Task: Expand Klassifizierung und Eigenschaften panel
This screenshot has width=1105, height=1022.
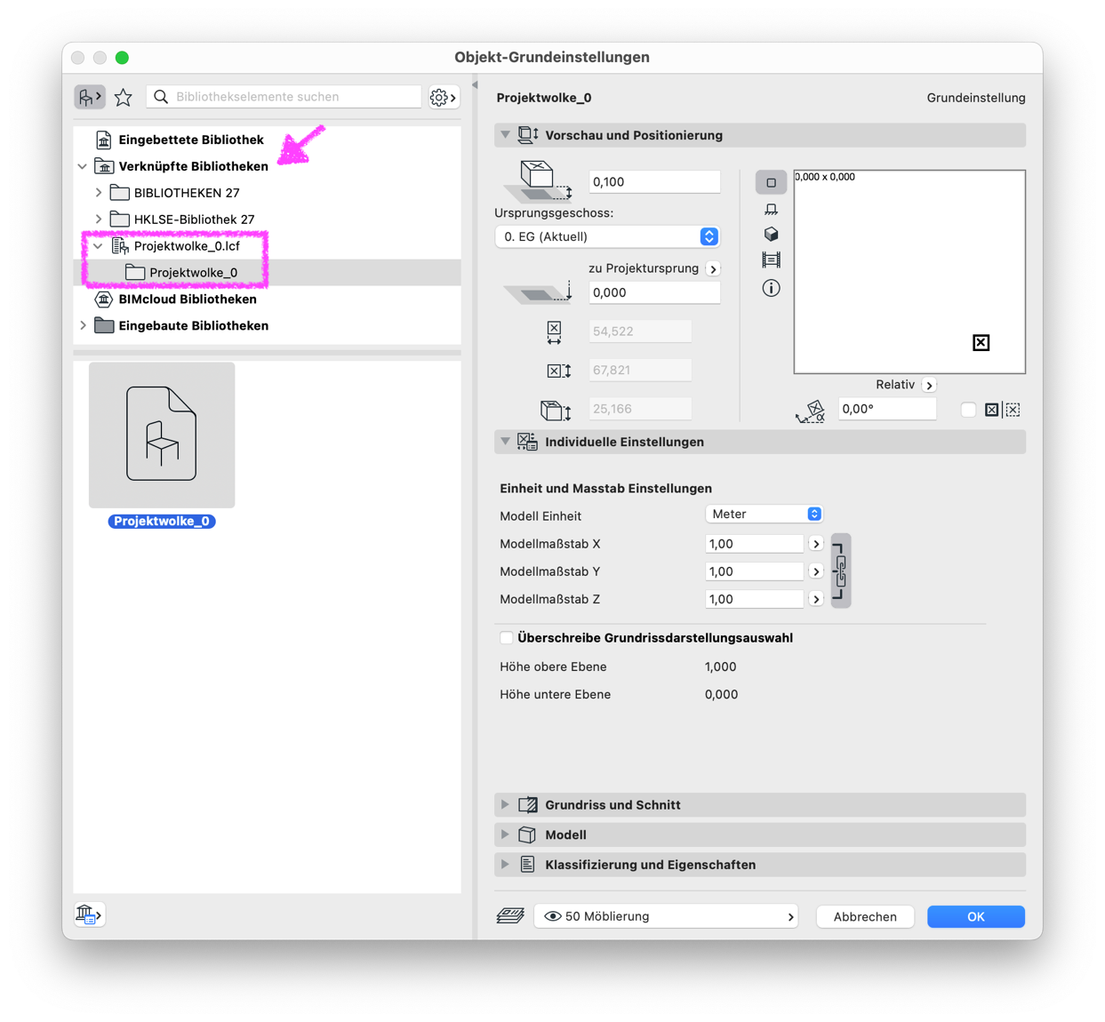Action: pos(505,865)
